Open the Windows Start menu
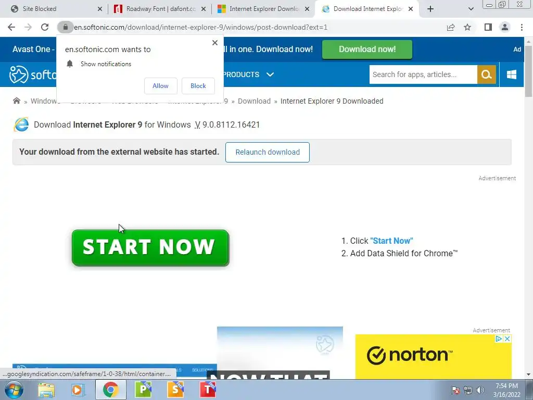 pyautogui.click(x=14, y=390)
